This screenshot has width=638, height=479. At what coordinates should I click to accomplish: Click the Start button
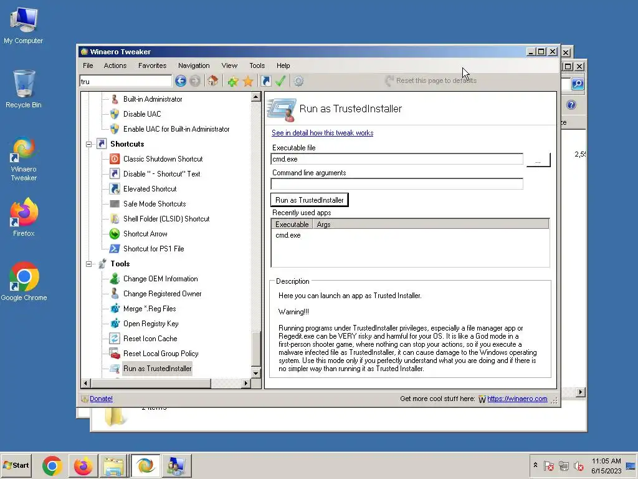point(16,465)
